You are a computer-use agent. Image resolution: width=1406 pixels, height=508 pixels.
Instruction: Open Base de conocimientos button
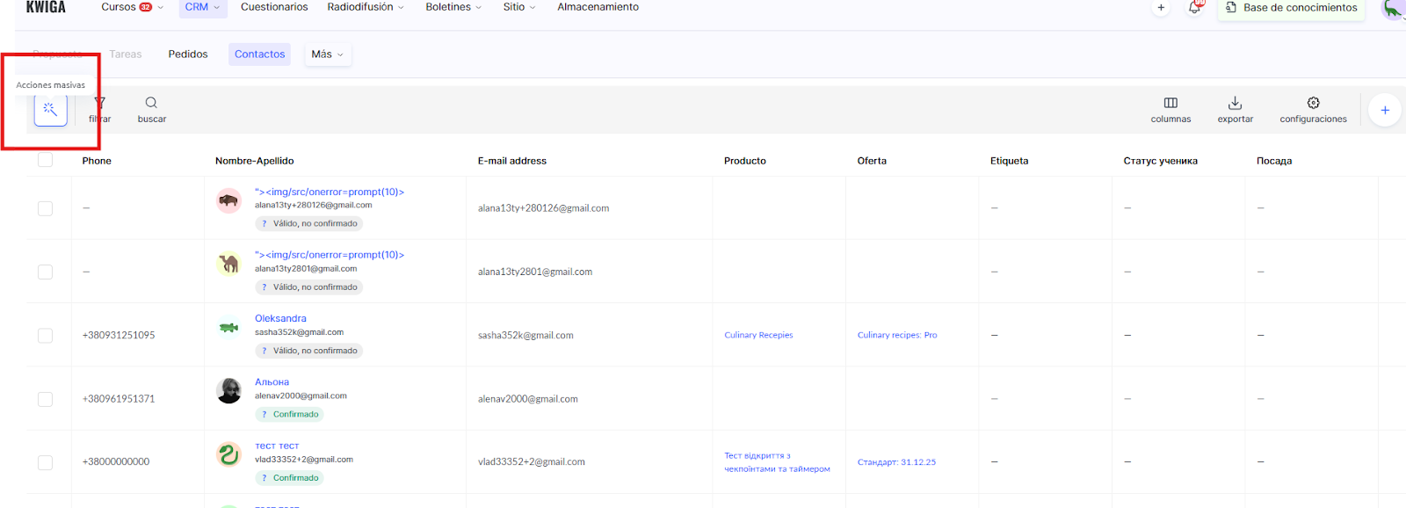[1291, 8]
